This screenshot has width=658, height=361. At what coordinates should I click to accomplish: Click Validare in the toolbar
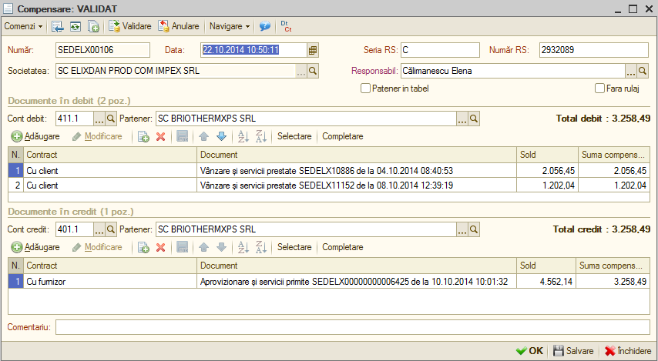point(130,26)
